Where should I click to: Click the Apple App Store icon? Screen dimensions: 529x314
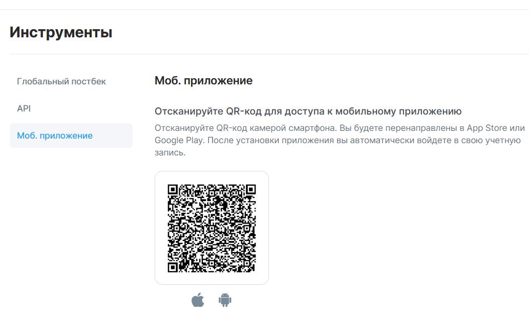click(198, 300)
